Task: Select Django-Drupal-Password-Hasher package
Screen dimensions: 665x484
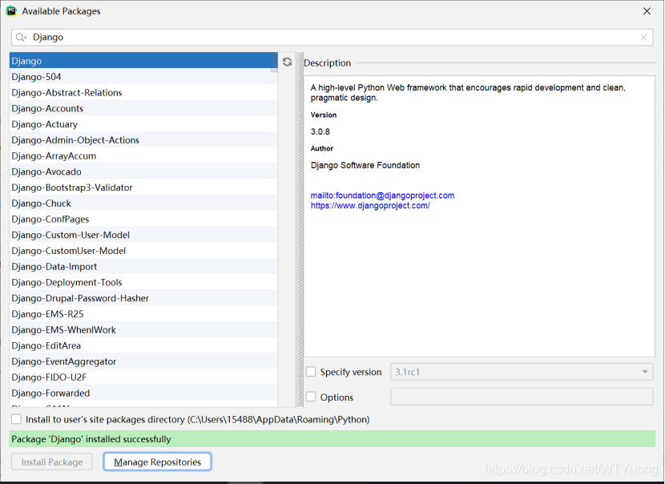Action: click(143, 298)
